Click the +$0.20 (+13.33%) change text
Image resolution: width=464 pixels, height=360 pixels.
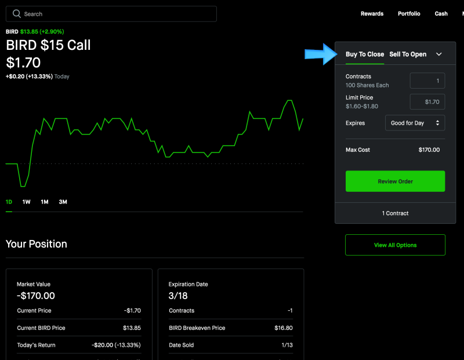click(x=29, y=77)
